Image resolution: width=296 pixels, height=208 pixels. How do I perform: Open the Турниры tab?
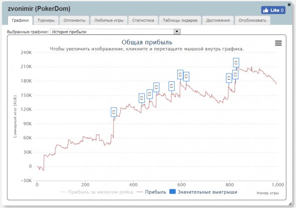pos(46,20)
